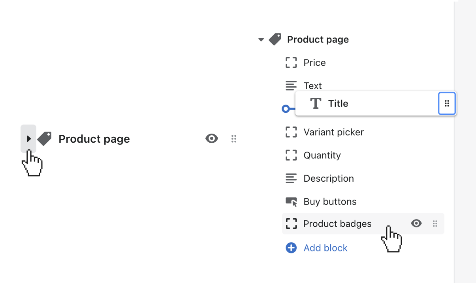Click the Variant picker block icon

coord(291,132)
